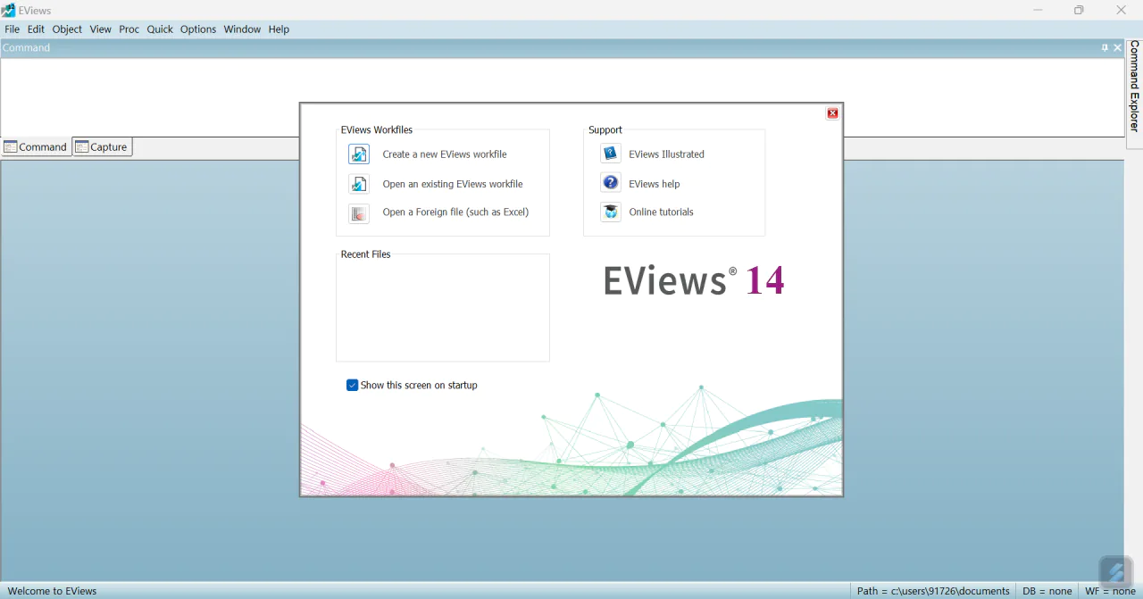Close the welcome dialog with red X

(x=832, y=113)
